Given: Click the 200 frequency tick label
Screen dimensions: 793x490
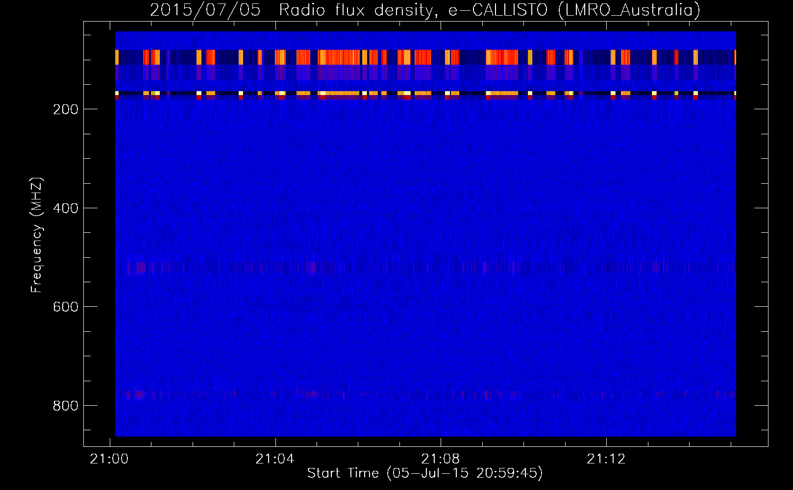Looking at the screenshot, I should point(65,109).
